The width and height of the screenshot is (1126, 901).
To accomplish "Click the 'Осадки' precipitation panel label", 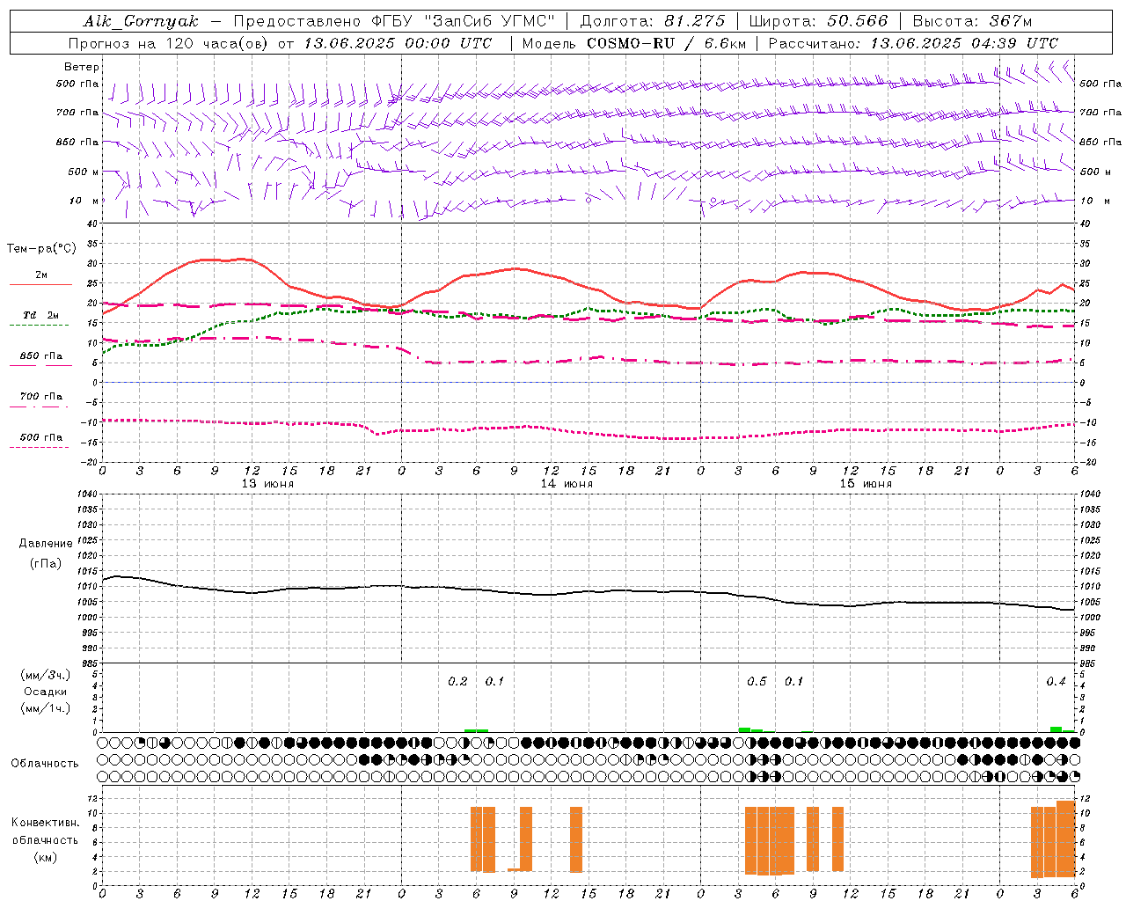I will pyautogui.click(x=46, y=692).
